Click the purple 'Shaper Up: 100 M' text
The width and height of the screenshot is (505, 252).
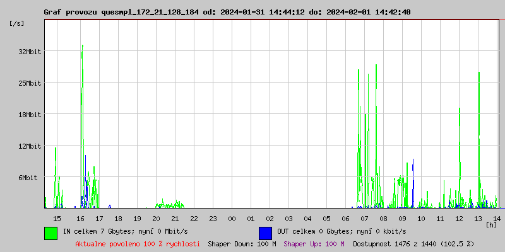point(314,243)
